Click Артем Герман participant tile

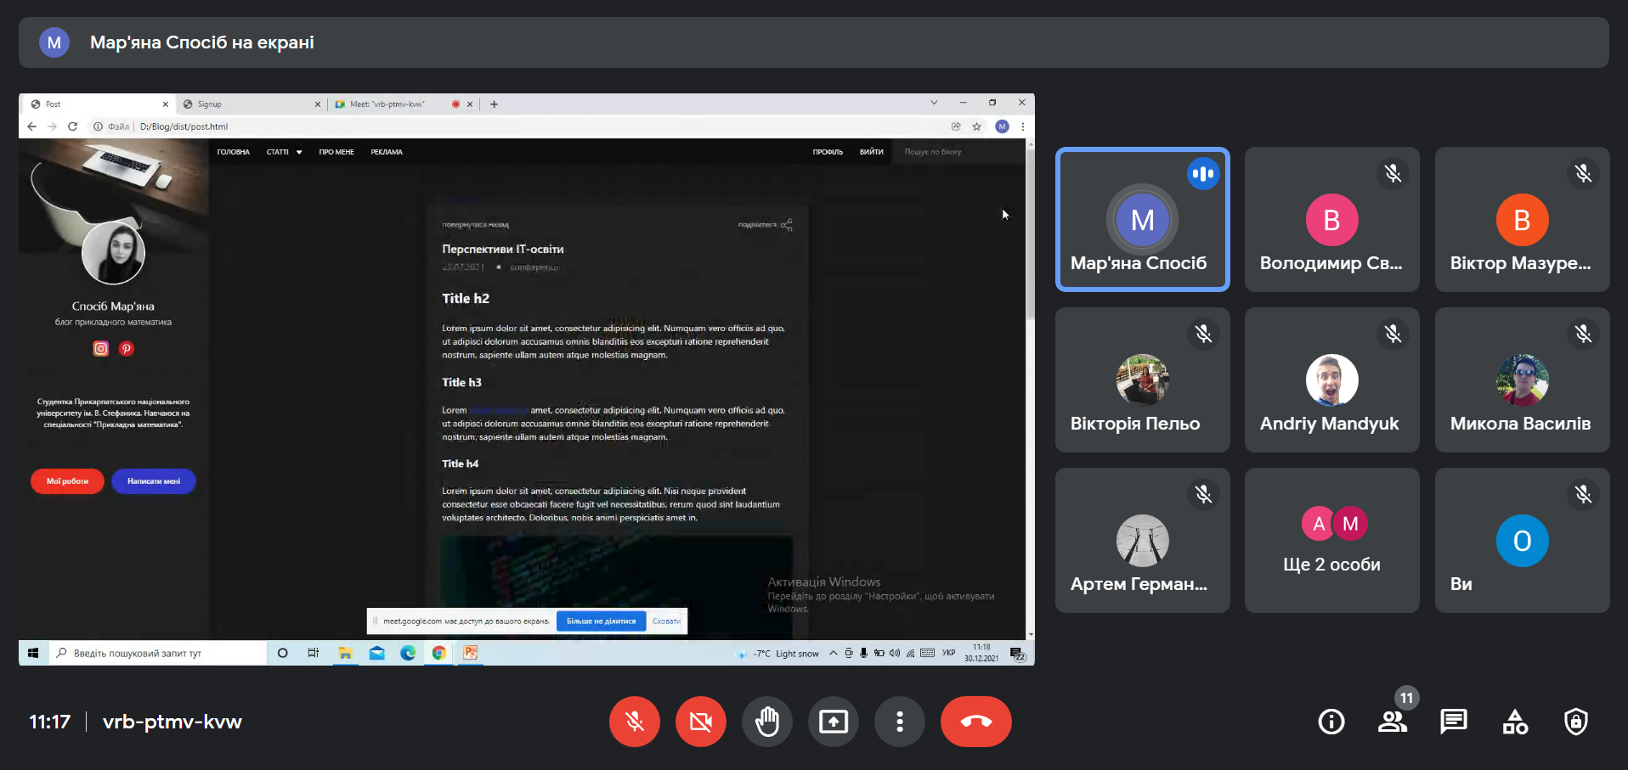[x=1143, y=540]
